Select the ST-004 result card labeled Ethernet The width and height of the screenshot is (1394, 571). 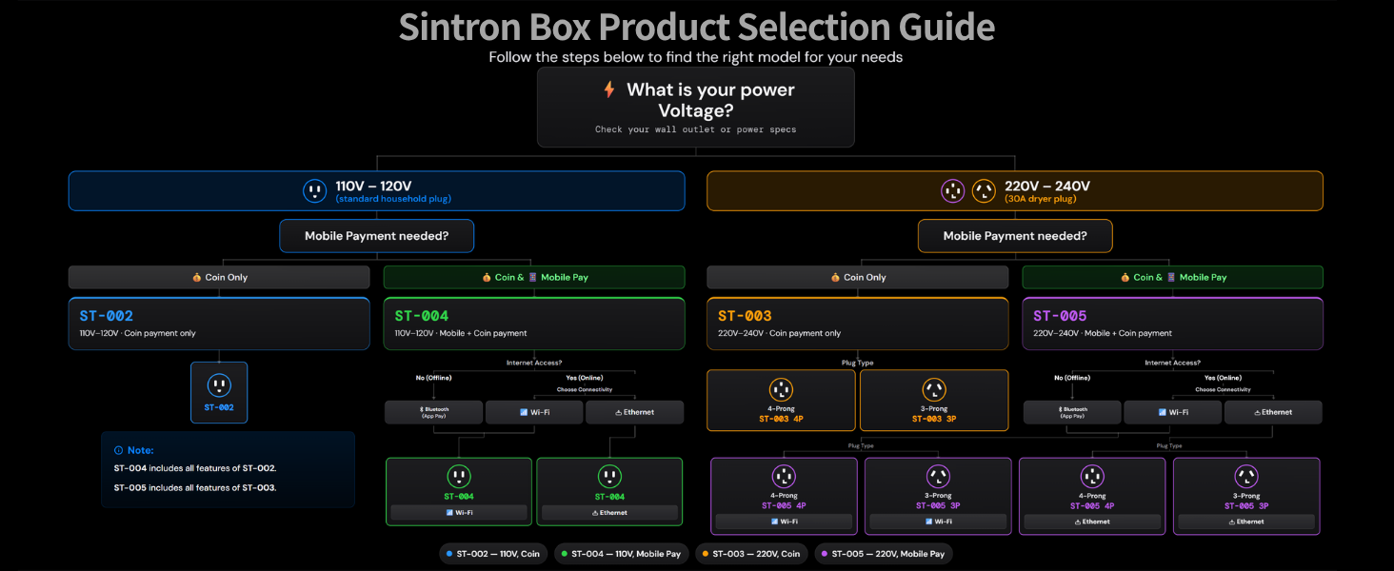tap(609, 491)
